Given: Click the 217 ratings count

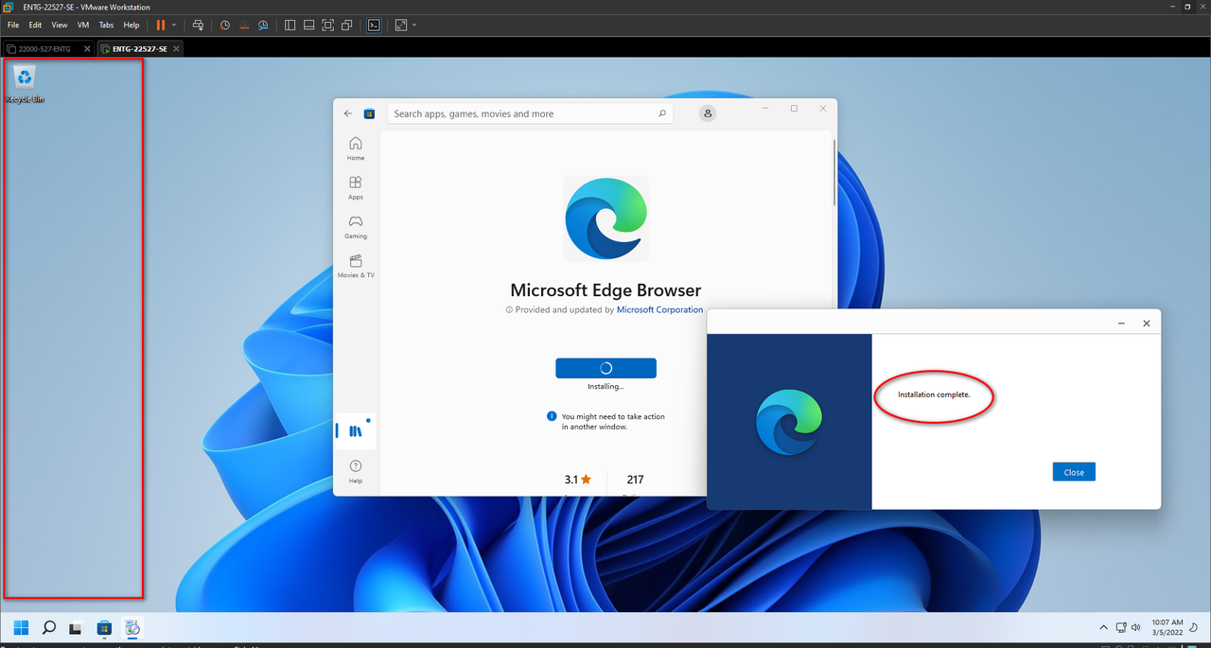Looking at the screenshot, I should pos(635,480).
